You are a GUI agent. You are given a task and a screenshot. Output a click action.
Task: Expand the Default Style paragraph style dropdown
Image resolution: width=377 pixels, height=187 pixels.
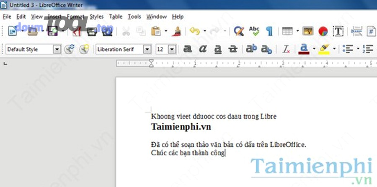[57, 49]
